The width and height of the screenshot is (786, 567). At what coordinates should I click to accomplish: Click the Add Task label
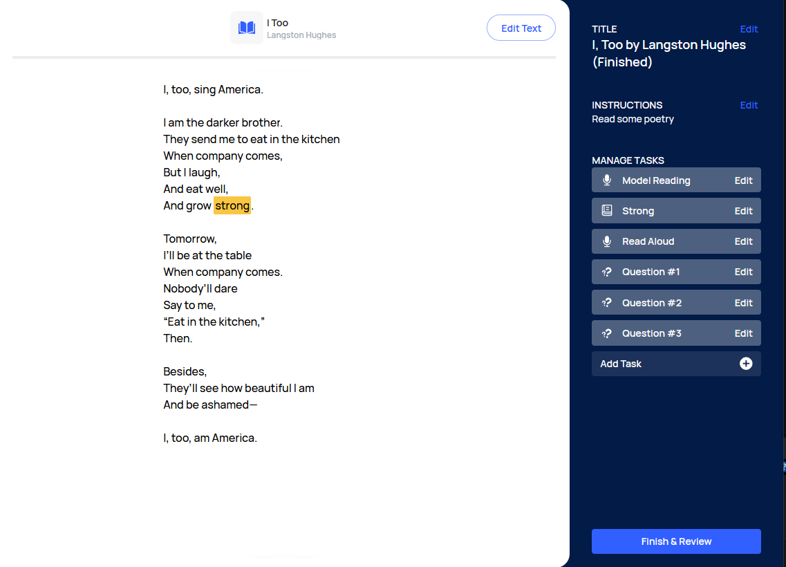click(621, 364)
